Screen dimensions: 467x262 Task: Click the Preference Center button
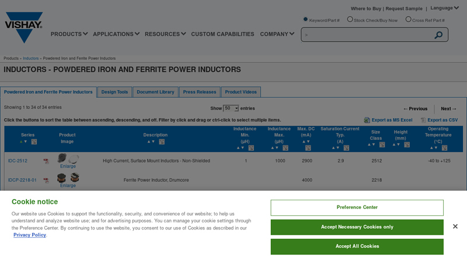(357, 208)
